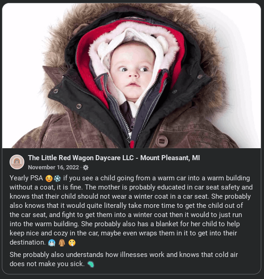
Task: Click the gear icon beside the post date
Action: (x=86, y=167)
